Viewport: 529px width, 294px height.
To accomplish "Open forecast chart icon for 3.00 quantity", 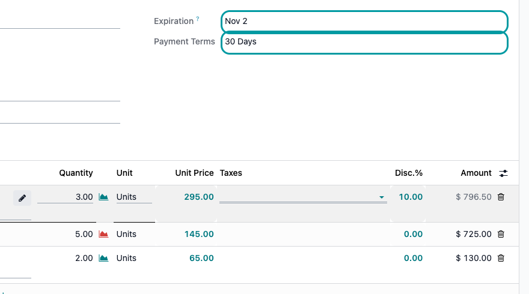I will pos(103,197).
